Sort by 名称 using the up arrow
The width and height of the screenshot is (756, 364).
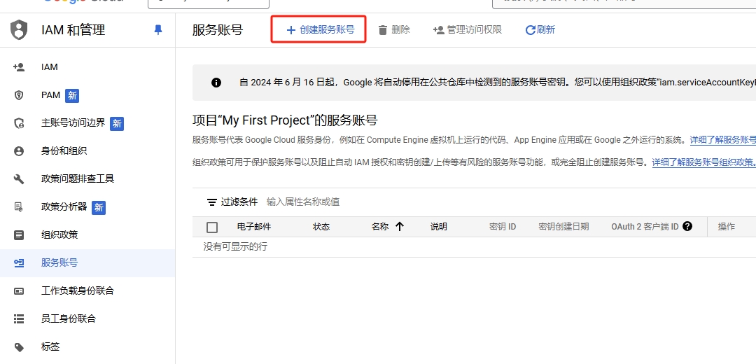(x=399, y=227)
